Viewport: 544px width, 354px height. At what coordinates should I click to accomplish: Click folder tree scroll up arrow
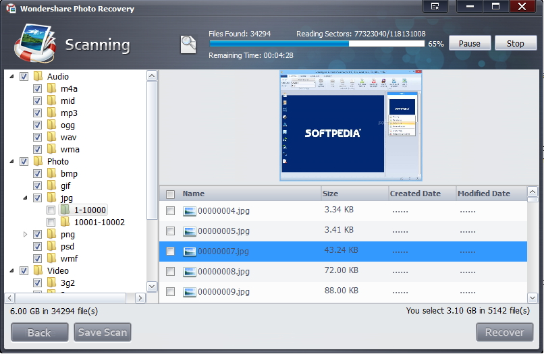click(152, 76)
